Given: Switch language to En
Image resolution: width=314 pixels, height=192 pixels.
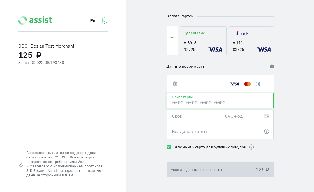Looking at the screenshot, I should (93, 21).
